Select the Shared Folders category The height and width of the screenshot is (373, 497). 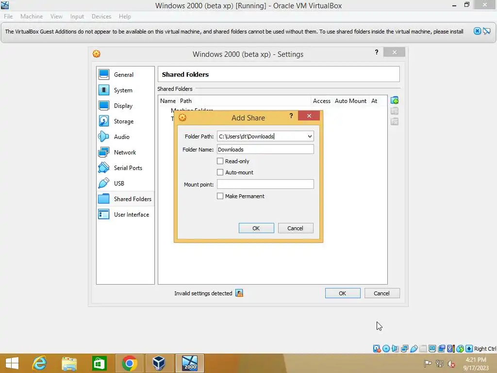click(x=125, y=199)
